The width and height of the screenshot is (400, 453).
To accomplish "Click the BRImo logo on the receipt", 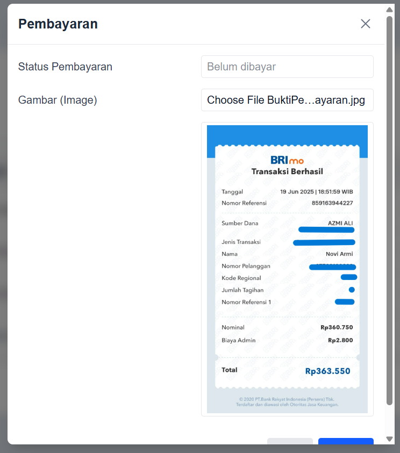I will [287, 160].
